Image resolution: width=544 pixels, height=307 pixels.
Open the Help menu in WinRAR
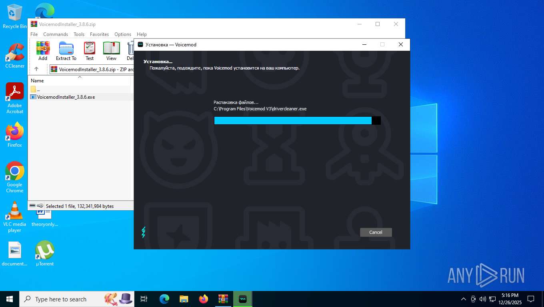(x=142, y=34)
